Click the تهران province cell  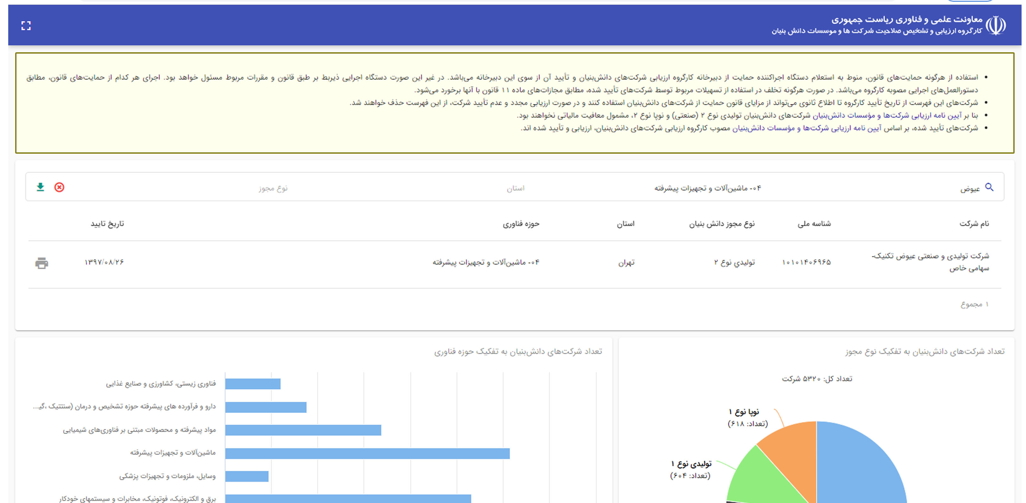coord(626,263)
